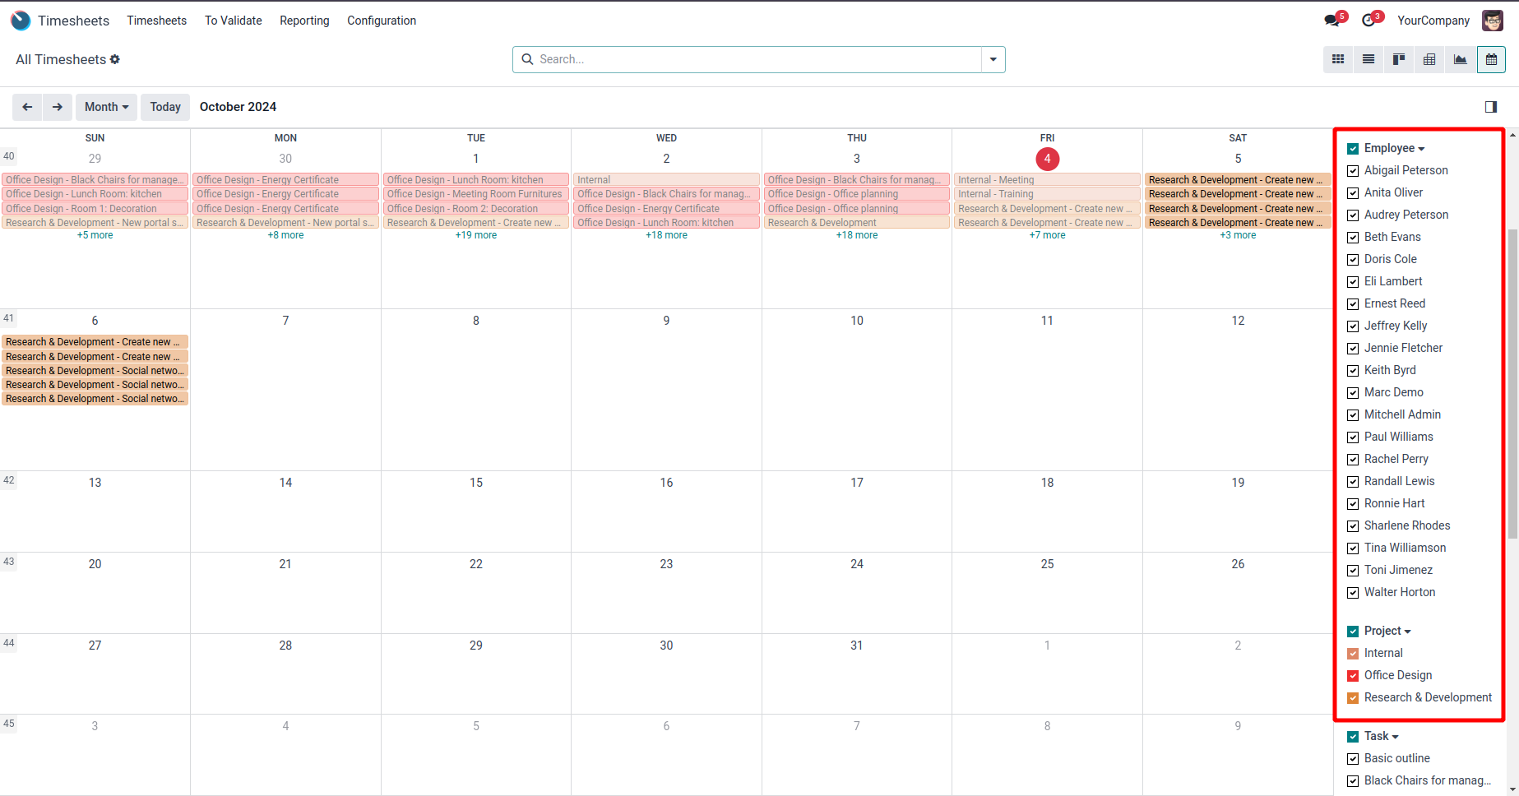Expand the search options dropdown arrow
This screenshot has width=1519, height=796.
click(993, 59)
